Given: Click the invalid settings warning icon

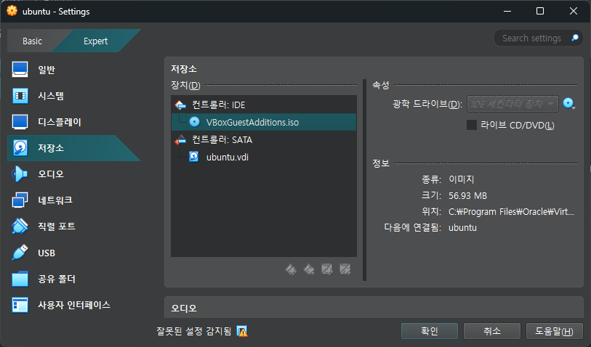Looking at the screenshot, I should [x=242, y=331].
